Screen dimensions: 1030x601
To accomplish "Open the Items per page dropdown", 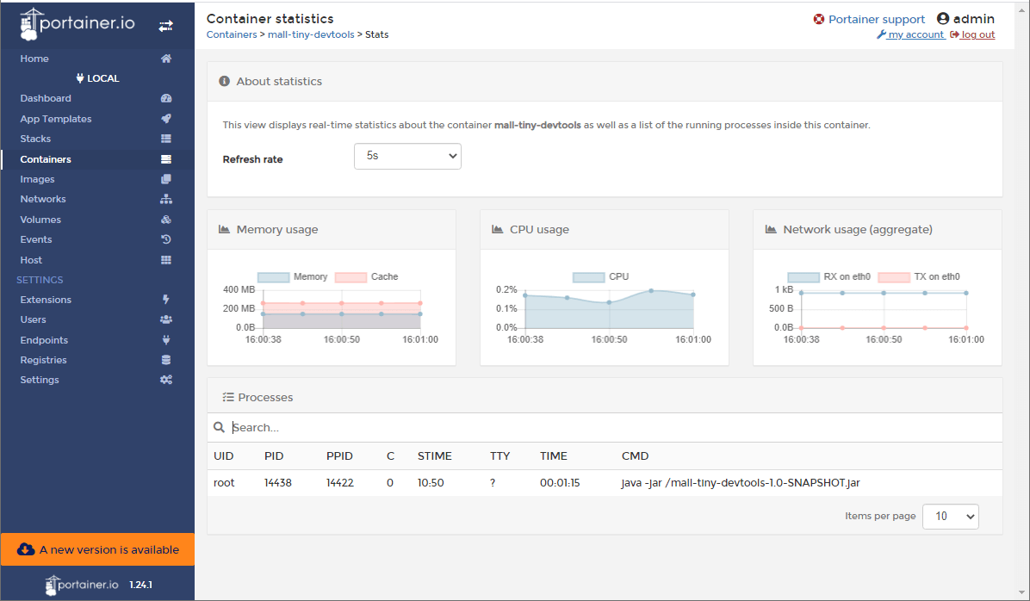I will pos(950,516).
